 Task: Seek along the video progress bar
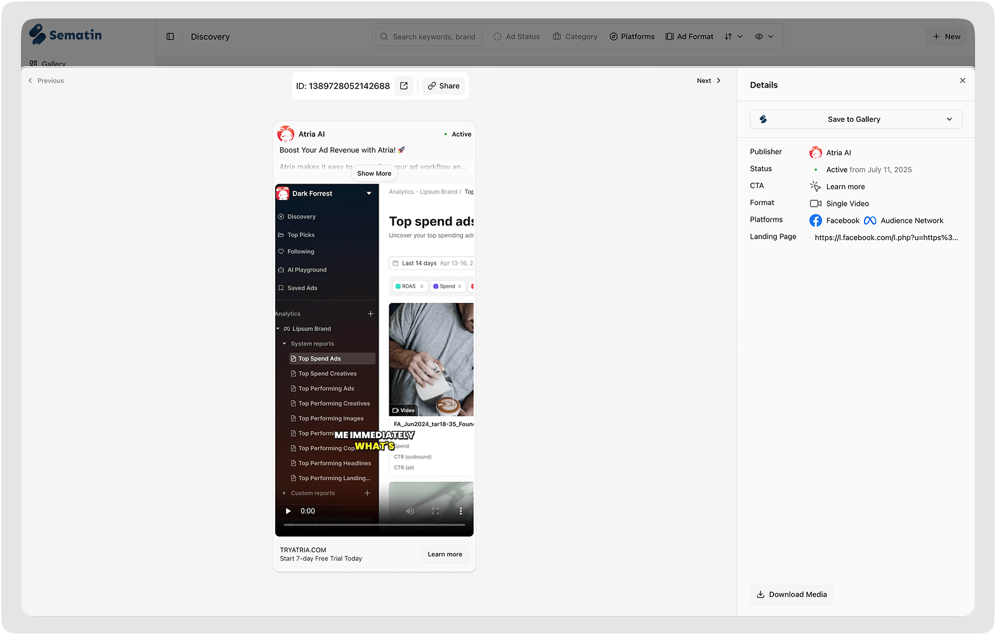(x=374, y=525)
